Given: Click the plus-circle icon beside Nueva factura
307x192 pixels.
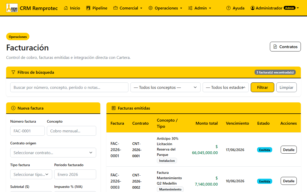Looking at the screenshot, I should tap(13, 108).
